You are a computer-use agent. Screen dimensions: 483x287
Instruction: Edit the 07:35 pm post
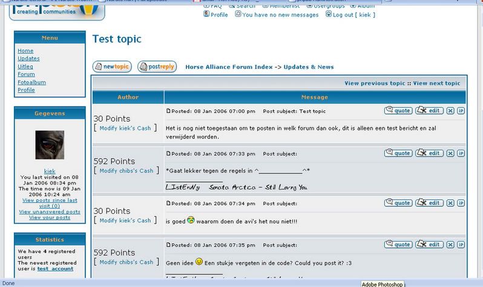click(x=429, y=244)
